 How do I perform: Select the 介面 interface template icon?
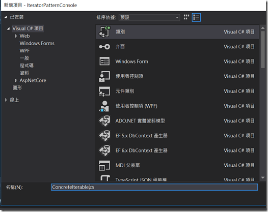pos(104,47)
